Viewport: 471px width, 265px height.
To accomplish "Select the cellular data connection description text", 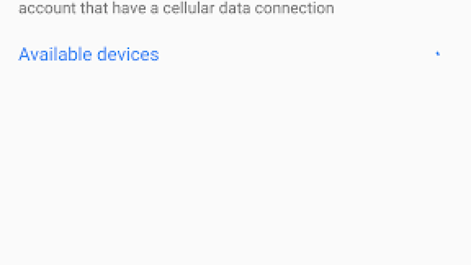I will (176, 8).
